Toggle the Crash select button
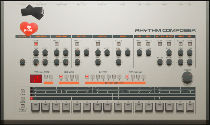Viewport: 210px width, 125px height. coord(181,44)
